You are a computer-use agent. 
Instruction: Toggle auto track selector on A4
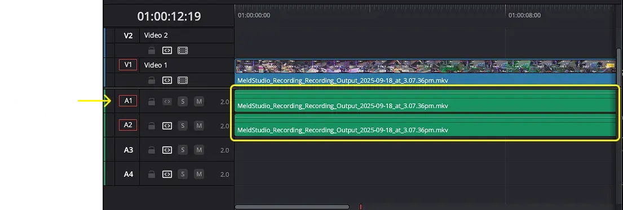167,174
